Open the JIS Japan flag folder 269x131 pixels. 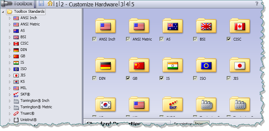tap(240, 65)
